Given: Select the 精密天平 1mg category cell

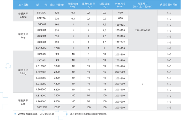Looking at the screenshot, I should tap(24, 36).
